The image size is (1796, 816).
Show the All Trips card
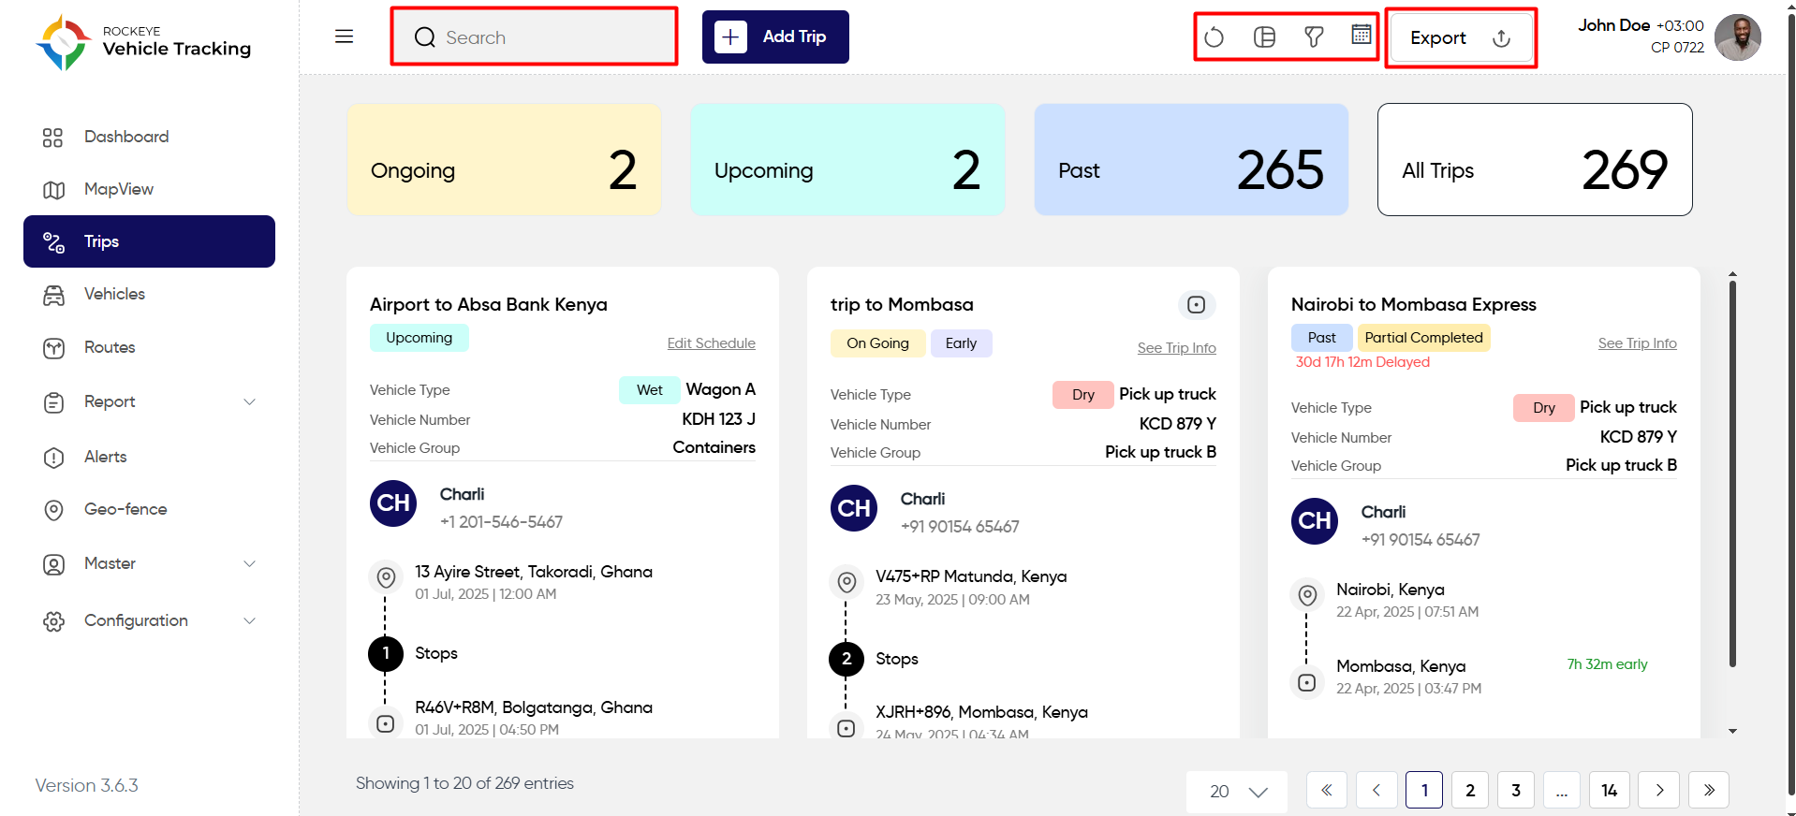(1535, 160)
